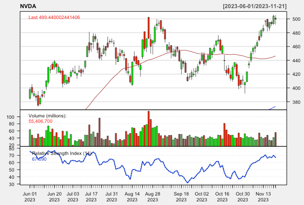The width and height of the screenshot is (304, 205).
Task: Click the Sep 18 2023 date label
Action: 181,197
